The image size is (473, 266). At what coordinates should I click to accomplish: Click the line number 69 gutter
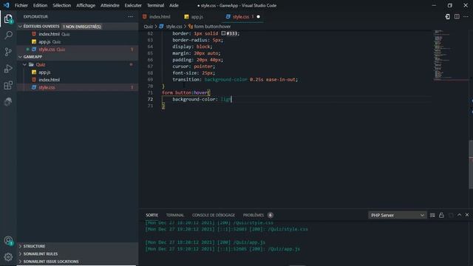pos(150,80)
